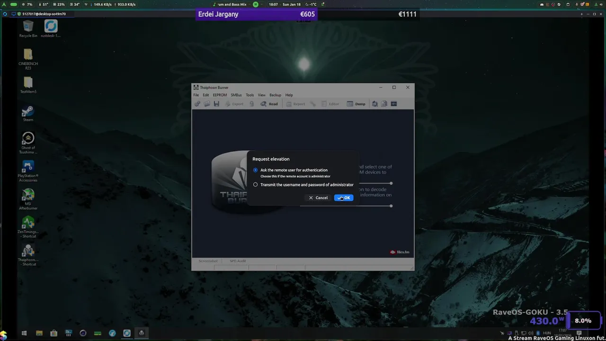The image size is (606, 341).
Task: Open Help menu in Thaiphoon Burner
Action: point(289,95)
